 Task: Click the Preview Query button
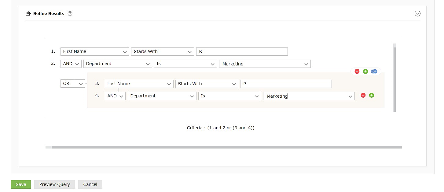pos(54,184)
